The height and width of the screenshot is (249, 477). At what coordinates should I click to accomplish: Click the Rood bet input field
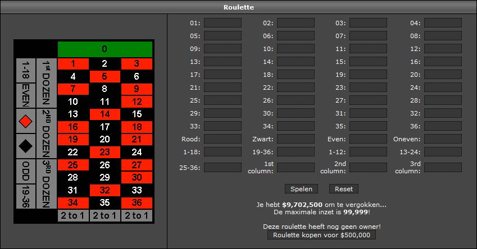pos(222,139)
